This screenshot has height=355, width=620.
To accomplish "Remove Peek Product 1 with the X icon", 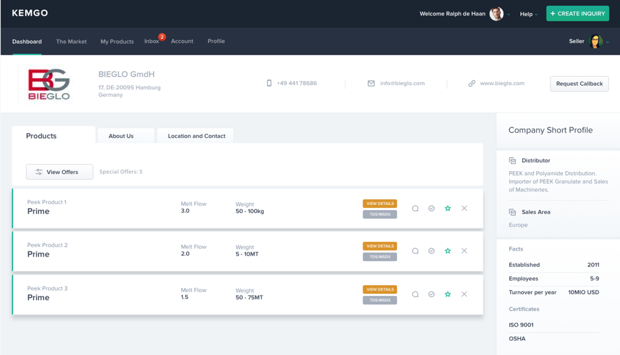I will [x=464, y=208].
